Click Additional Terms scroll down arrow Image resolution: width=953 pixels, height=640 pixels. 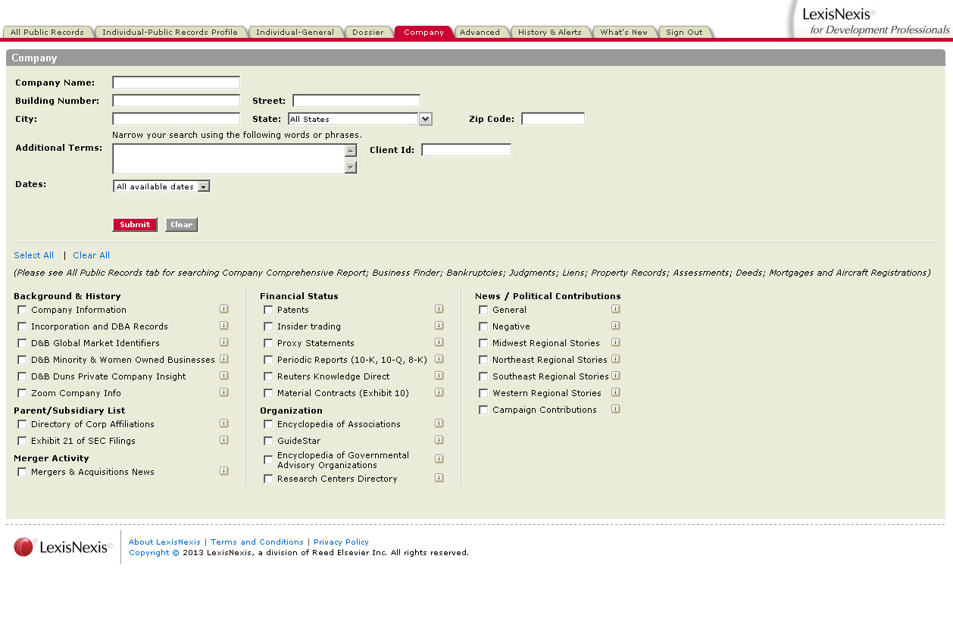[351, 167]
